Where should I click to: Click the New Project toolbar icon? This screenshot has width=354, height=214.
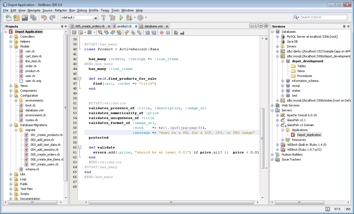click(16, 18)
